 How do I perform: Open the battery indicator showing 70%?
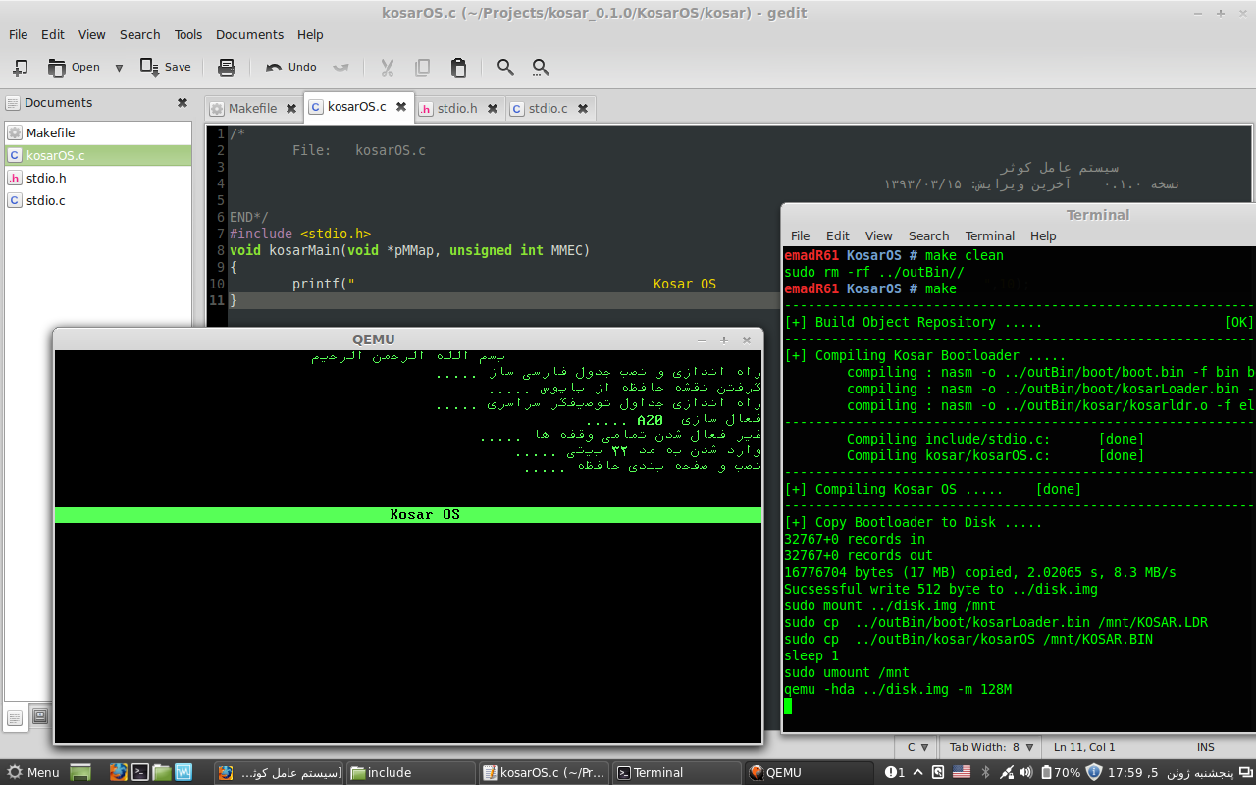[x=1061, y=773]
